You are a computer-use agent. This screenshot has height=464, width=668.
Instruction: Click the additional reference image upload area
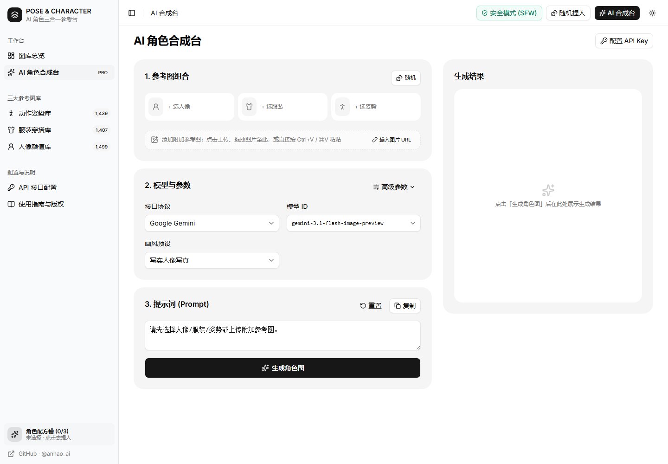[x=283, y=140]
